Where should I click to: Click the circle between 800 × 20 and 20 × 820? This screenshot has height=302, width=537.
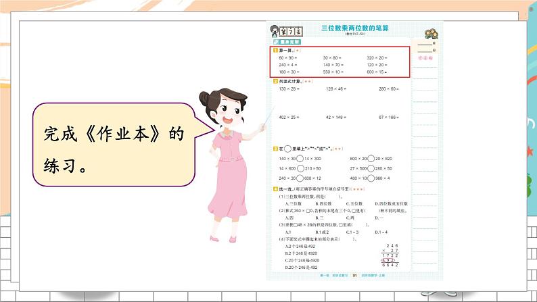click(x=371, y=158)
